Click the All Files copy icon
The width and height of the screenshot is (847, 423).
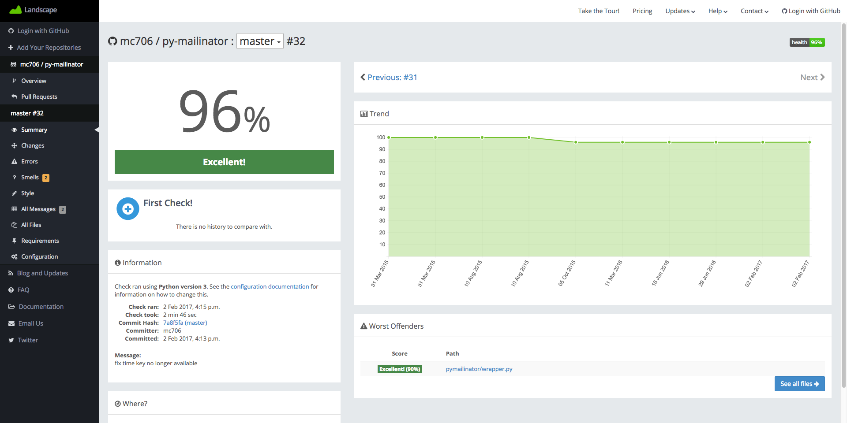pyautogui.click(x=14, y=225)
